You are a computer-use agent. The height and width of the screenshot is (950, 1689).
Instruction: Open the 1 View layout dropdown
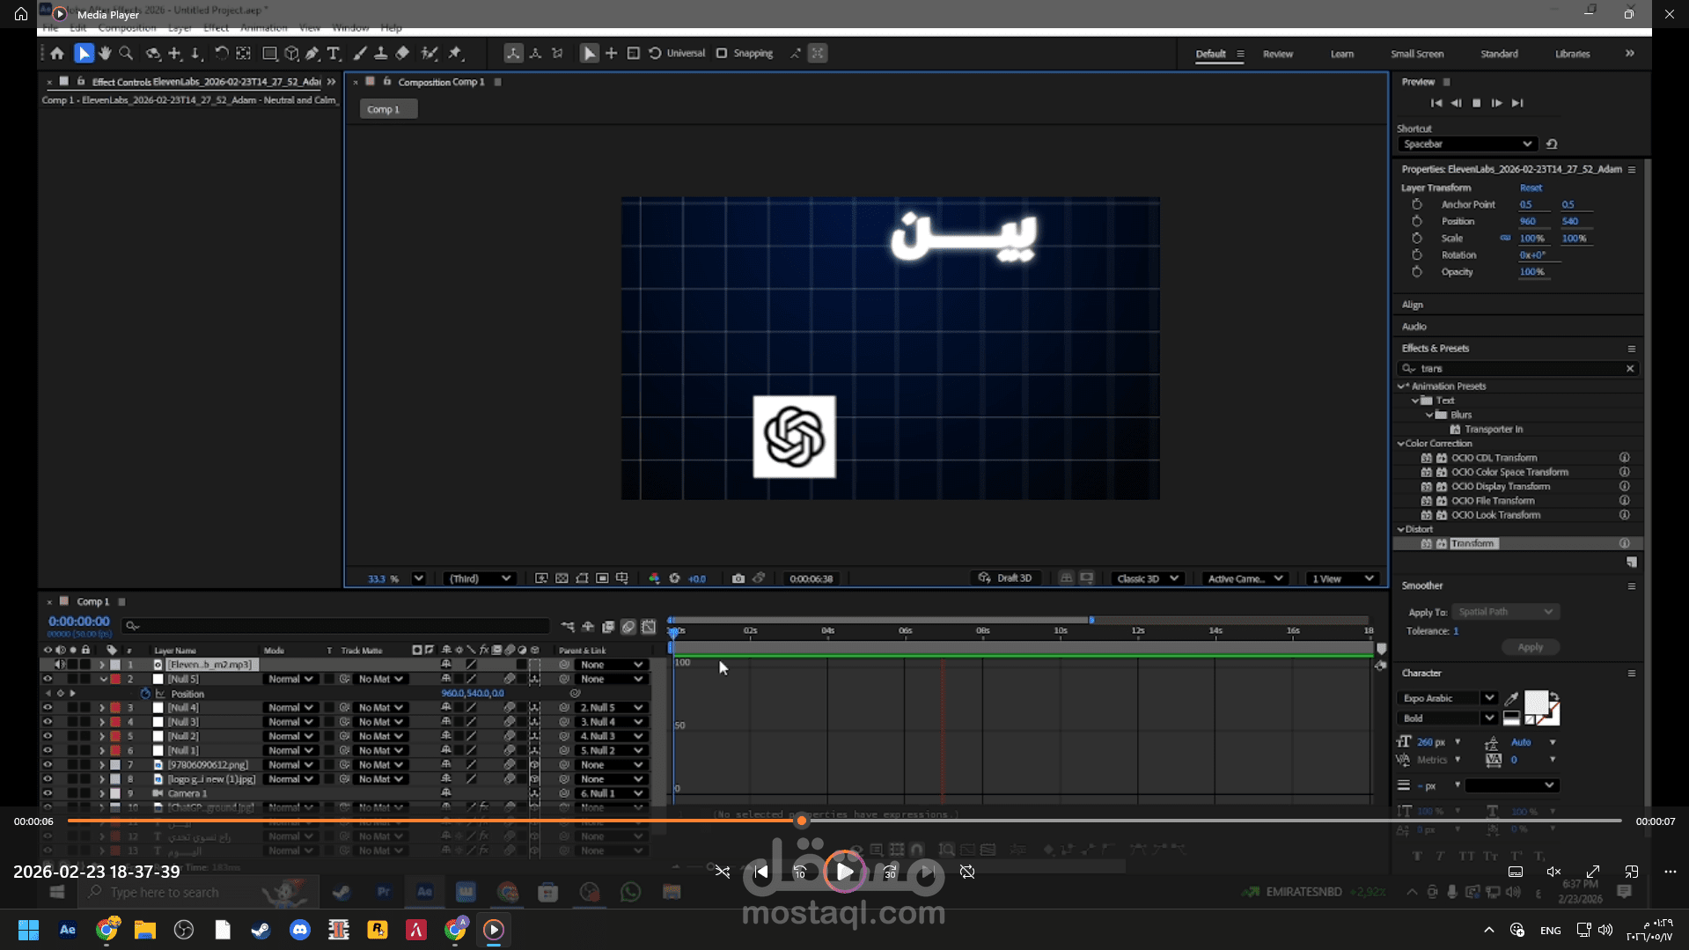[1342, 578]
